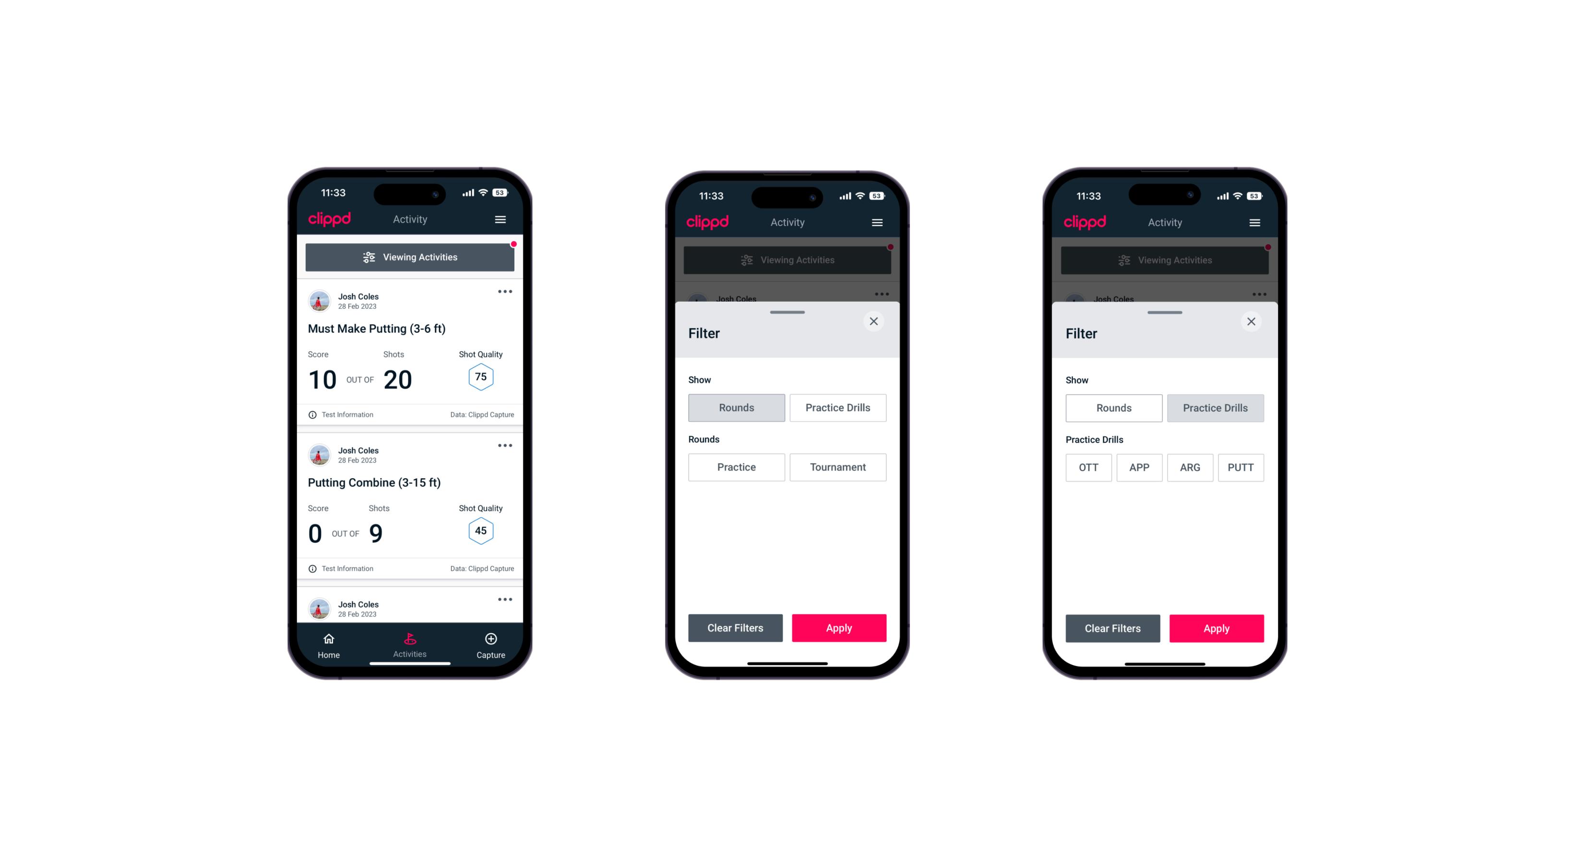Tap the filter/viewing activities icon
Viewport: 1575px width, 847px height.
coord(368,257)
